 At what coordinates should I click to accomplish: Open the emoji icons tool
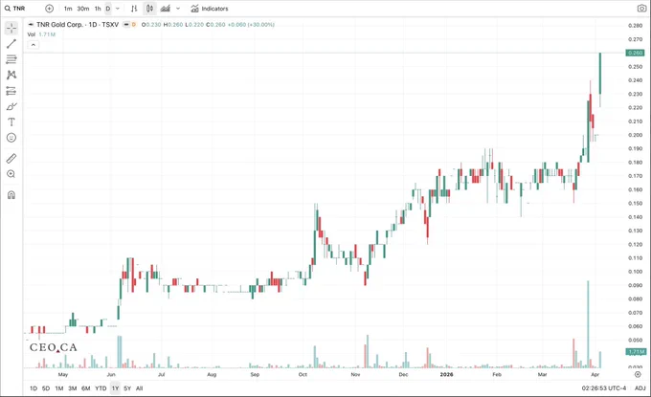(x=11, y=138)
